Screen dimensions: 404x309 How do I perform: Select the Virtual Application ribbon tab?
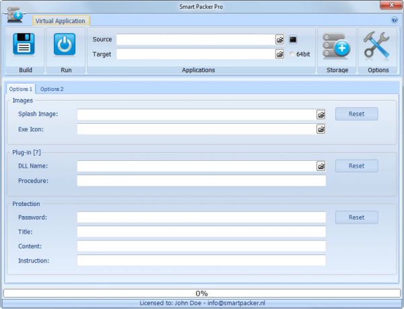tap(61, 21)
